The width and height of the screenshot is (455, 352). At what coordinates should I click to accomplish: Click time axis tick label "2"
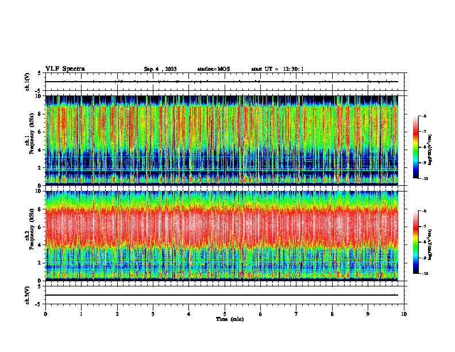(117, 314)
